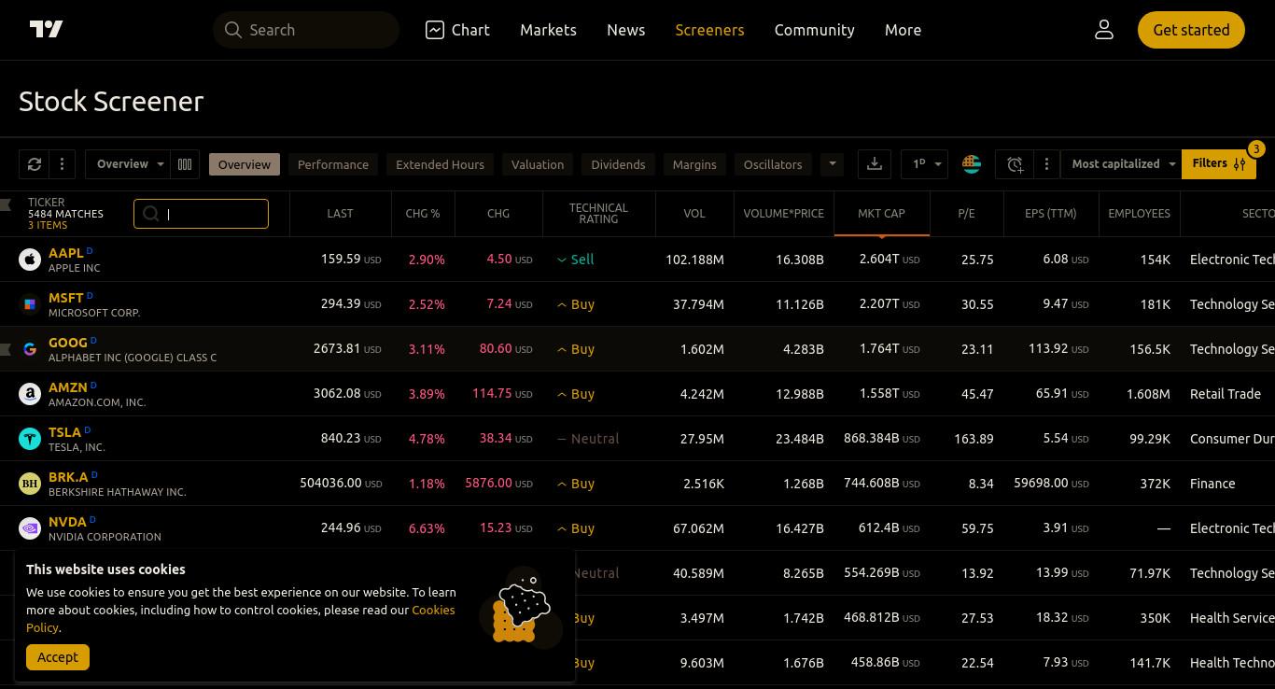Click the flag marker beside TICKER header

pyautogui.click(x=6, y=204)
